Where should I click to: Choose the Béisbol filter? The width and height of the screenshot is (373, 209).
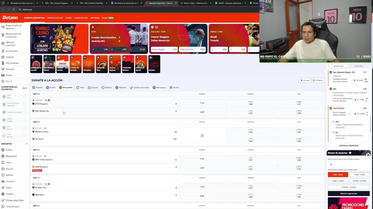[107, 87]
